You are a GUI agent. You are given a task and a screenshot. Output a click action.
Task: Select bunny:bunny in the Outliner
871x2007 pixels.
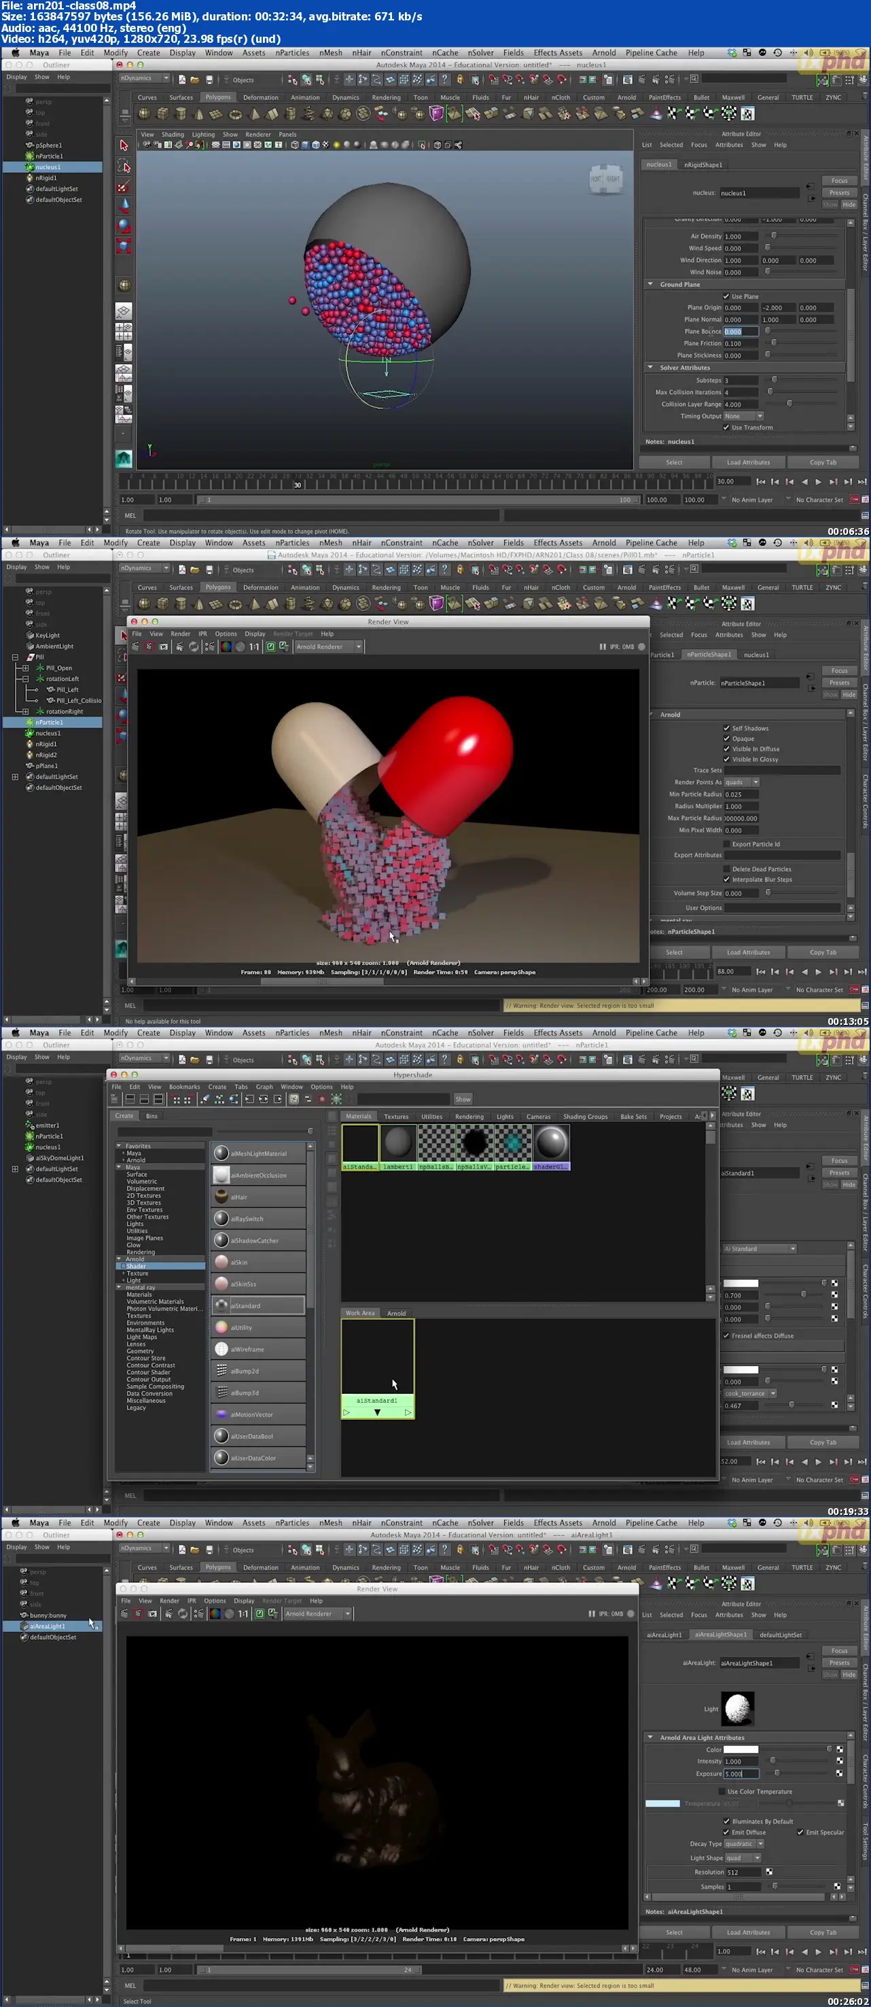pos(48,1616)
